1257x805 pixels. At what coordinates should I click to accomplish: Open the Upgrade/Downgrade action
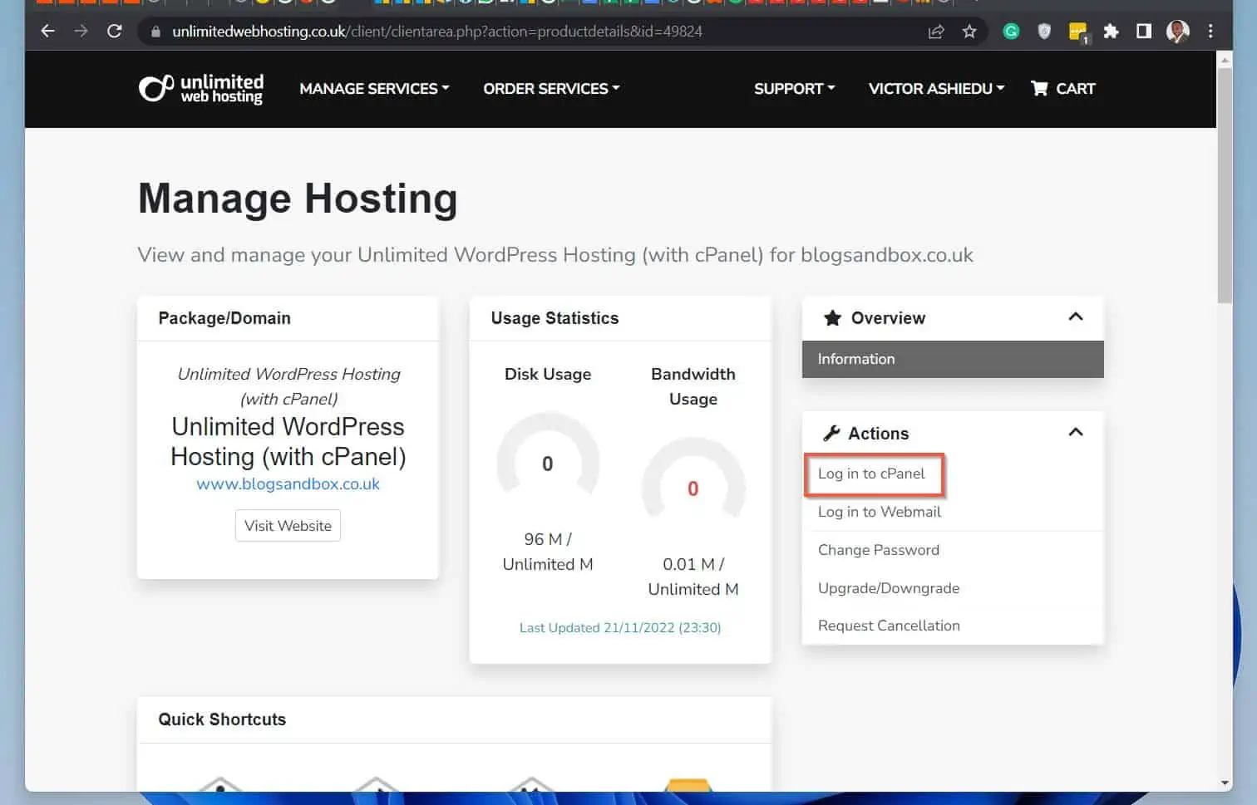coord(889,588)
